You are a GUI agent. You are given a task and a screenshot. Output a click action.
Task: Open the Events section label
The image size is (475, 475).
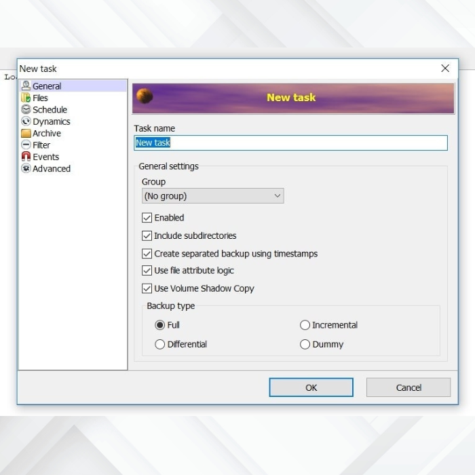point(45,157)
